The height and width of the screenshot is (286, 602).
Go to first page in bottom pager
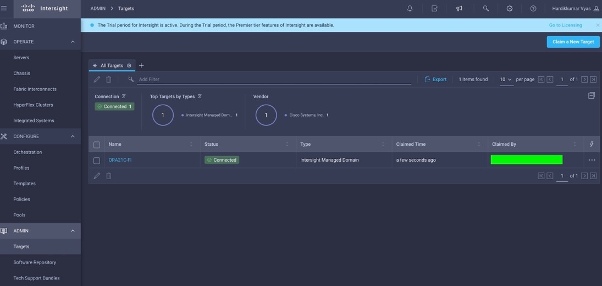(x=541, y=176)
